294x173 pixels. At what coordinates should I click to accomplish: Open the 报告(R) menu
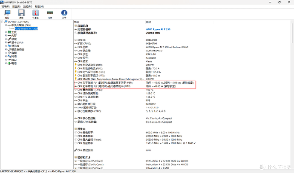[x=16, y=7]
